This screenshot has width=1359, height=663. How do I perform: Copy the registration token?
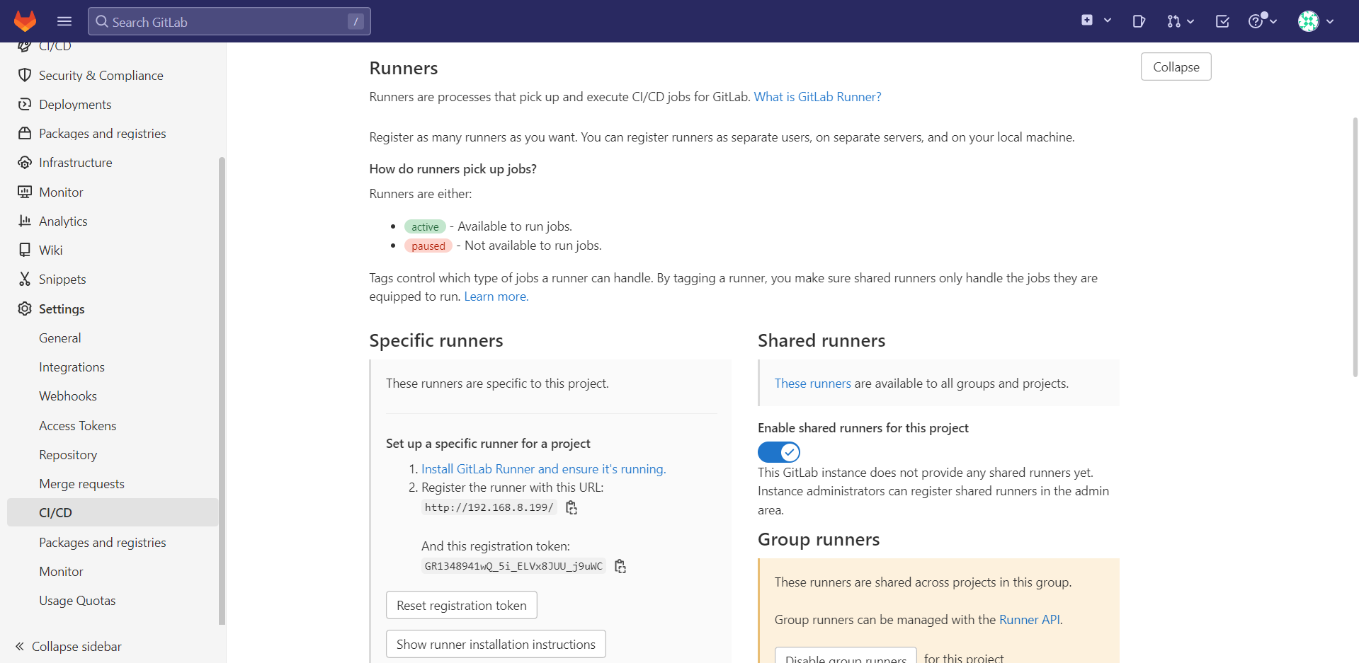coord(620,566)
